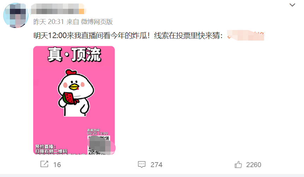Click the 2260 likes count
This screenshot has height=177, width=304.
[x=254, y=165]
